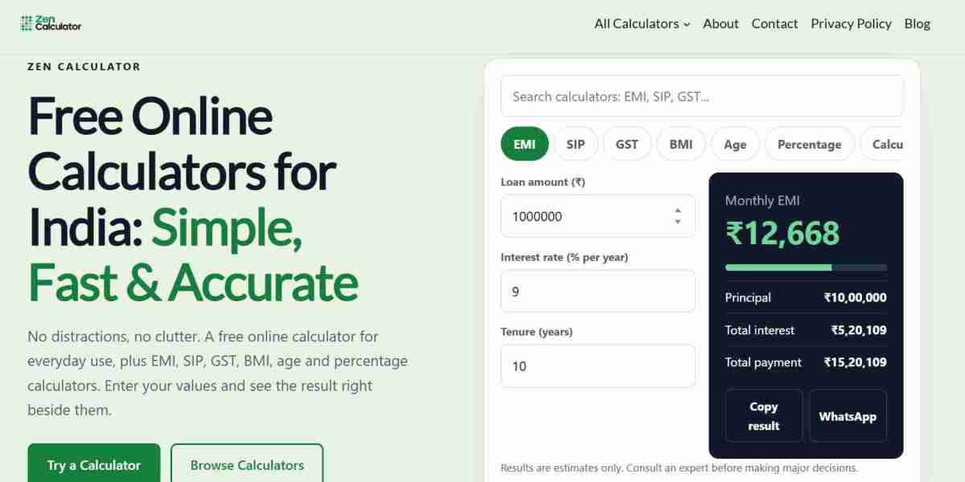Viewport: 965px width, 482px height.
Task: Expand the All Calculators dropdown menu
Action: pos(642,23)
